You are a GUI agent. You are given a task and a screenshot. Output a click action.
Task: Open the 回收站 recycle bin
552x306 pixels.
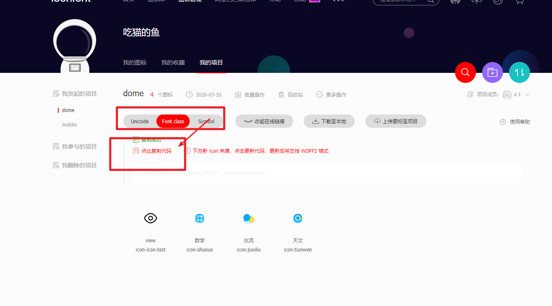coord(290,95)
